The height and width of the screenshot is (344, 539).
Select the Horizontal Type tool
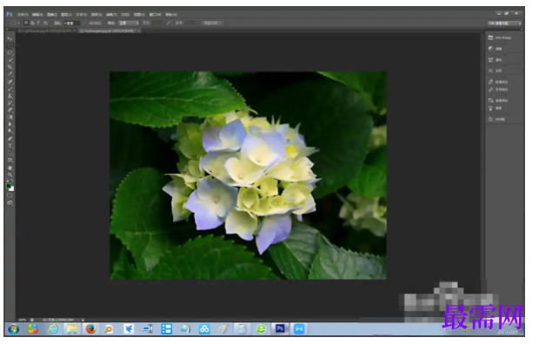(x=10, y=146)
